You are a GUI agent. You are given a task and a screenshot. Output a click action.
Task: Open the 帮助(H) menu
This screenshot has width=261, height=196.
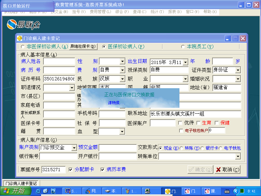click(x=210, y=12)
